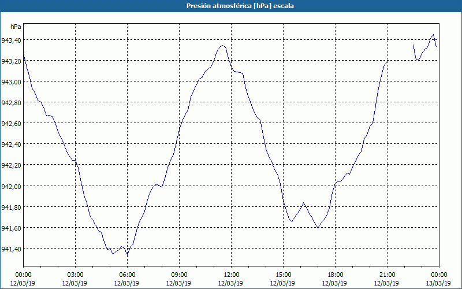Pick the 18:00 time axis label
The image size is (462, 289).
335,275
